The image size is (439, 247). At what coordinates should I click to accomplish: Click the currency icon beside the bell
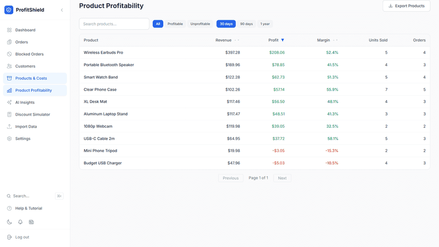point(31,222)
